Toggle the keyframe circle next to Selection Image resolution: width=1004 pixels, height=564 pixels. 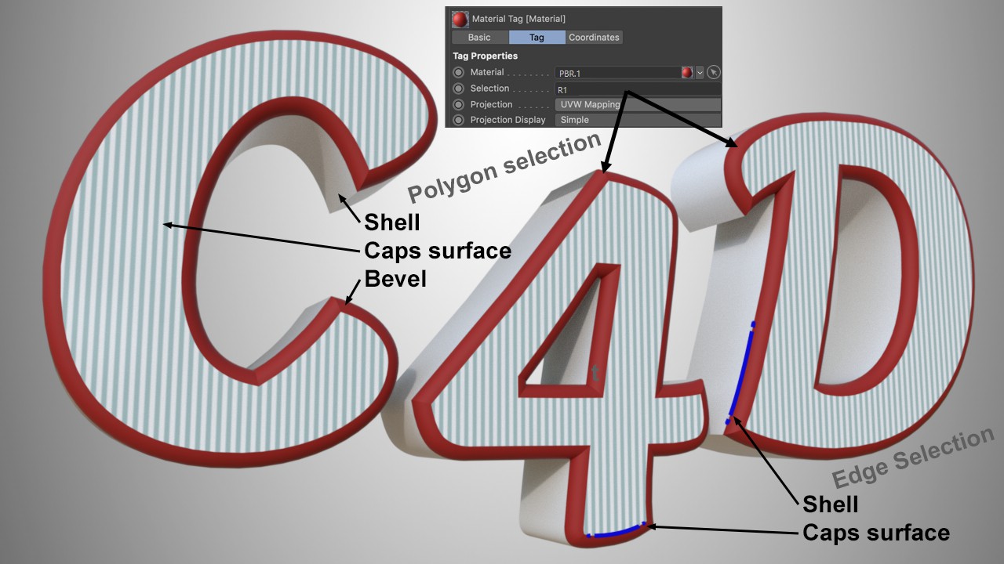point(459,89)
